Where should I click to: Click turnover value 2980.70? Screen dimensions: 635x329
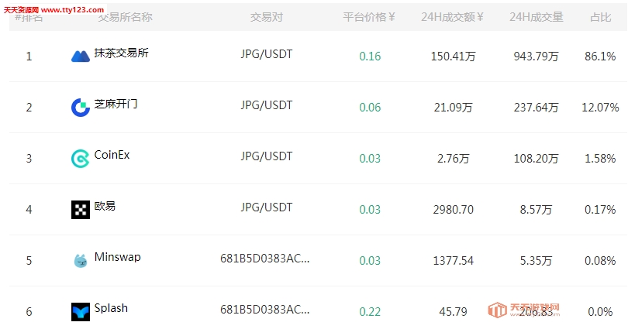click(x=453, y=210)
